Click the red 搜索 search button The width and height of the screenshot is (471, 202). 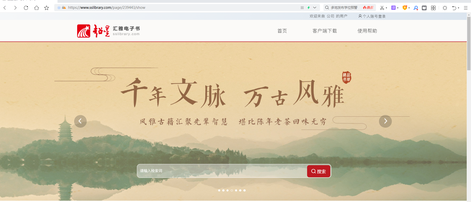[319, 171]
